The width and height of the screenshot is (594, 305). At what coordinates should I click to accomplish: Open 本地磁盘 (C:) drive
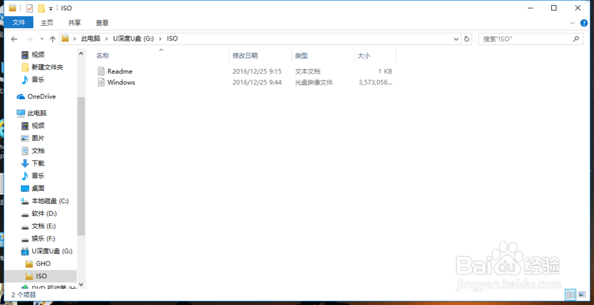50,201
